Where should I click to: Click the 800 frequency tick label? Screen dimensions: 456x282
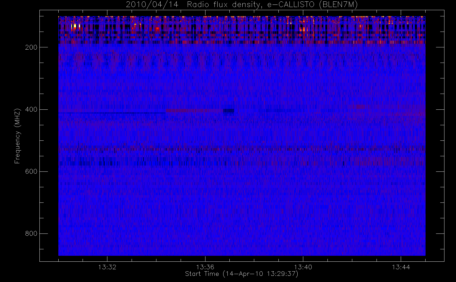(x=31, y=233)
